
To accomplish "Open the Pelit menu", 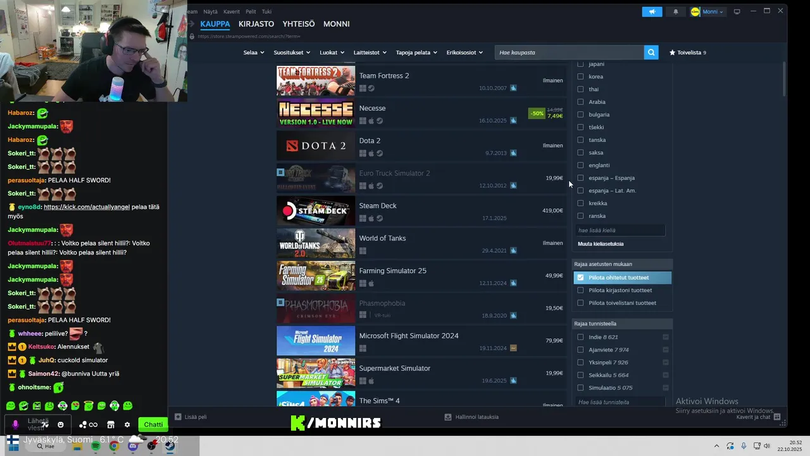I will (251, 11).
